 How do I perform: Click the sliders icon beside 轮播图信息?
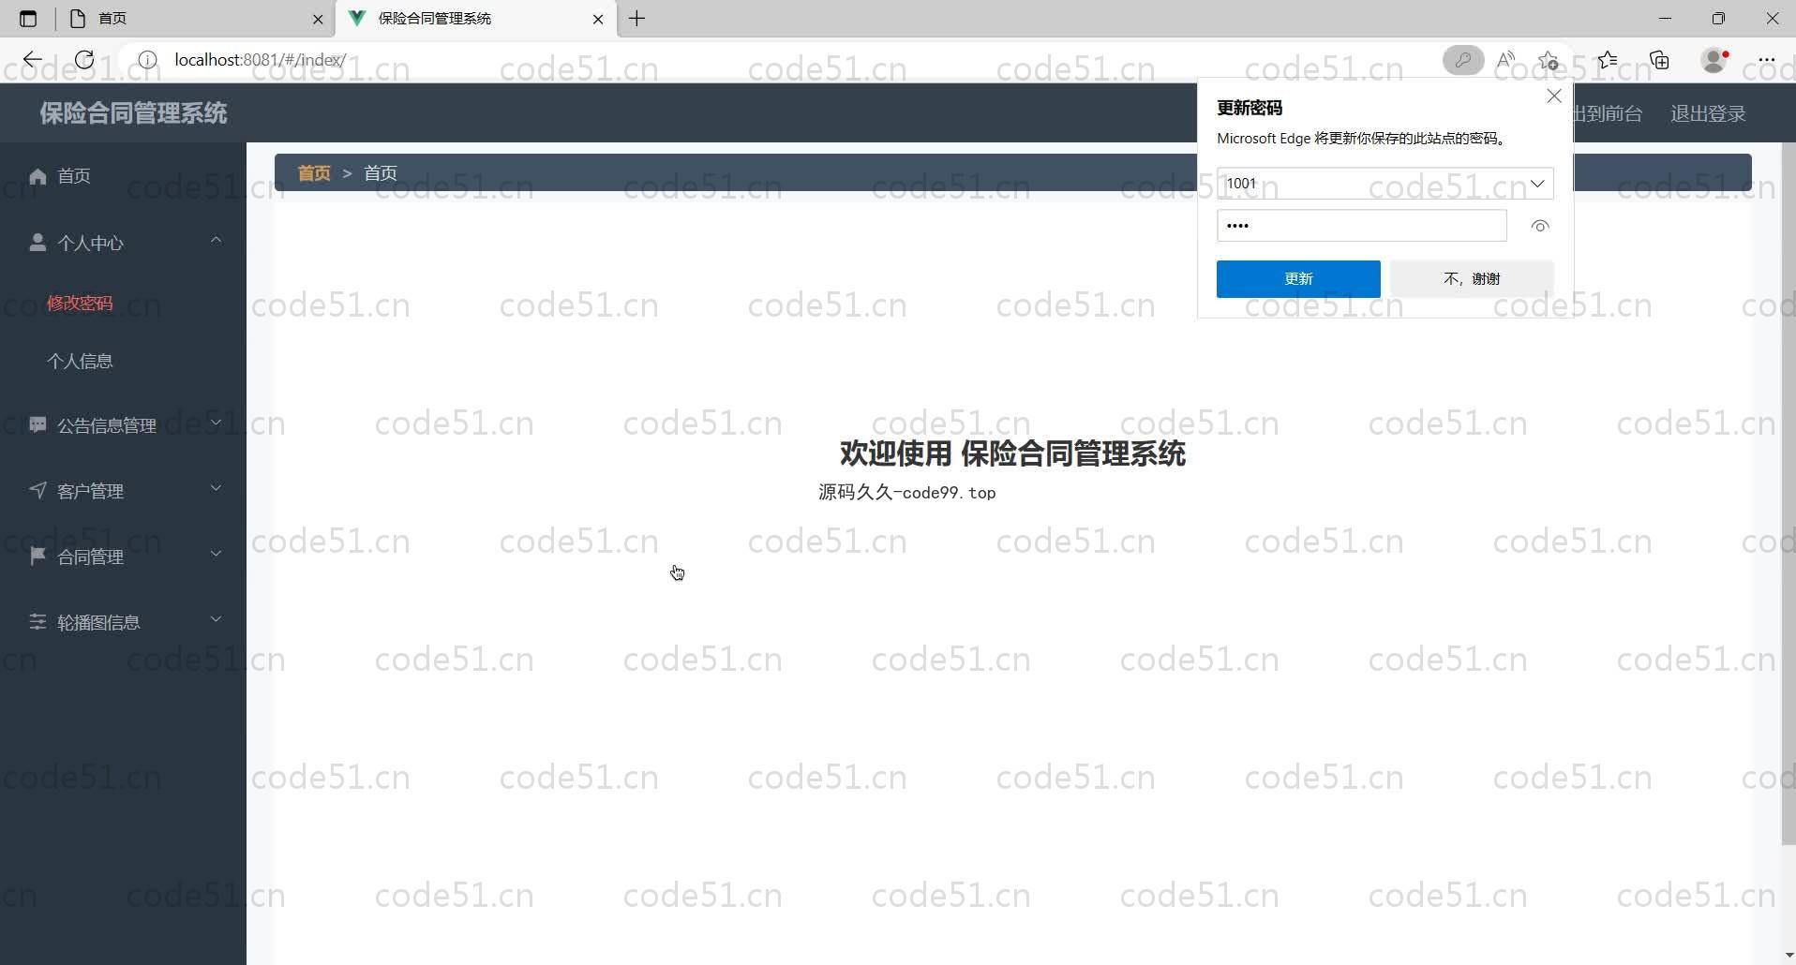37,621
